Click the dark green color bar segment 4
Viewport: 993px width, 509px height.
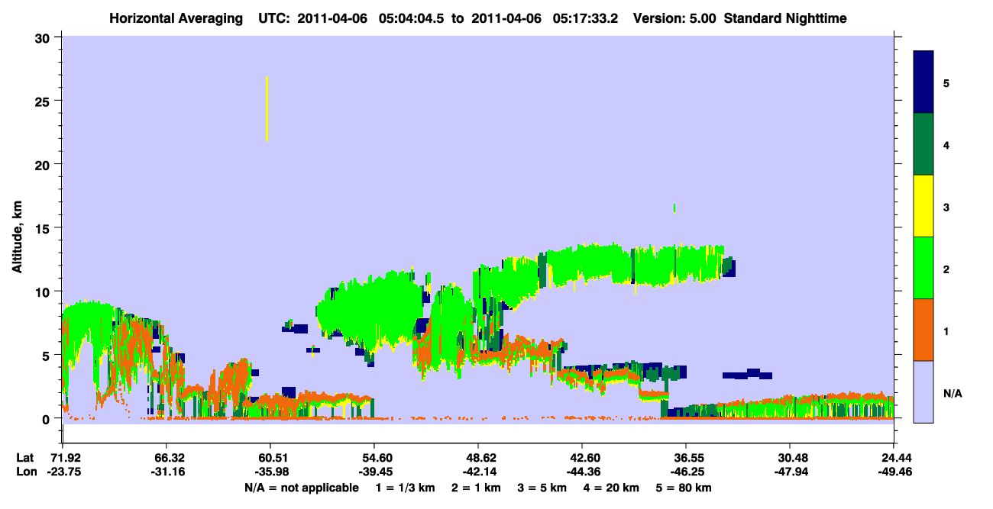pyautogui.click(x=923, y=144)
